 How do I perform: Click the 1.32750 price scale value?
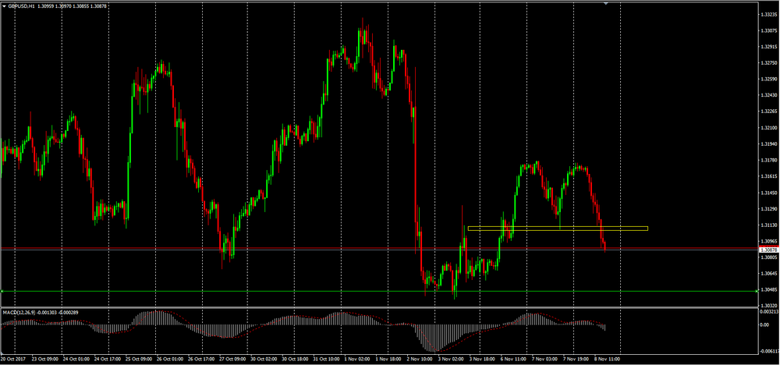[x=768, y=63]
